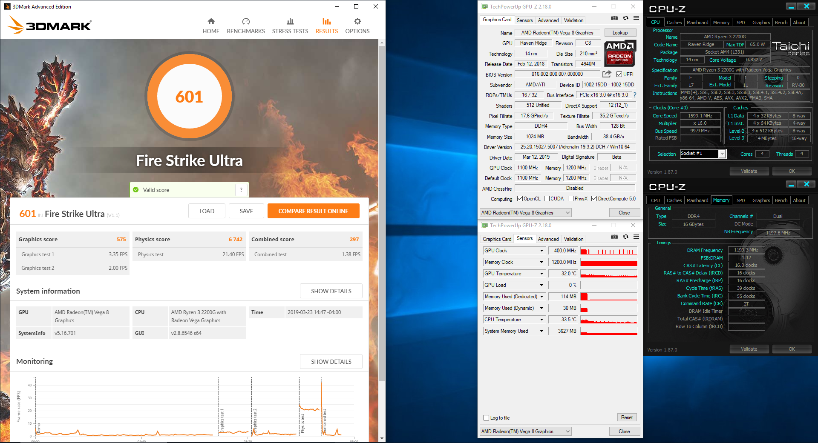The width and height of the screenshot is (818, 443).
Task: Click the 3DMark title bar app icon
Action: pos(7,6)
